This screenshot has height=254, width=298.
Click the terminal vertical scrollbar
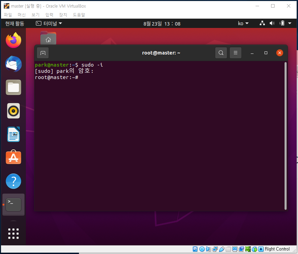point(286,136)
